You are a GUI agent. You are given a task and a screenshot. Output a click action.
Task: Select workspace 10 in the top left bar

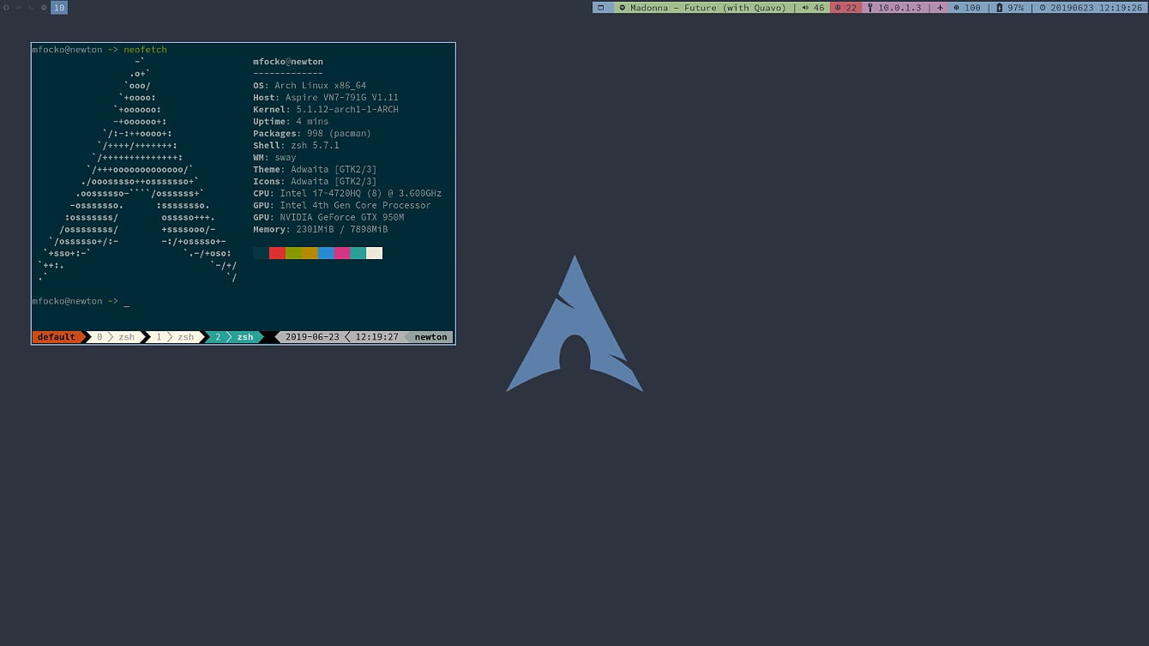58,8
